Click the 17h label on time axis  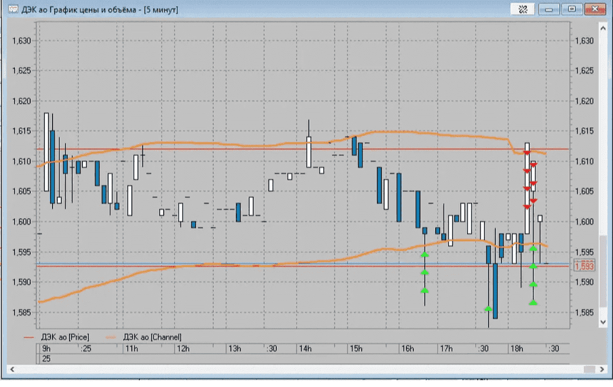click(x=446, y=349)
